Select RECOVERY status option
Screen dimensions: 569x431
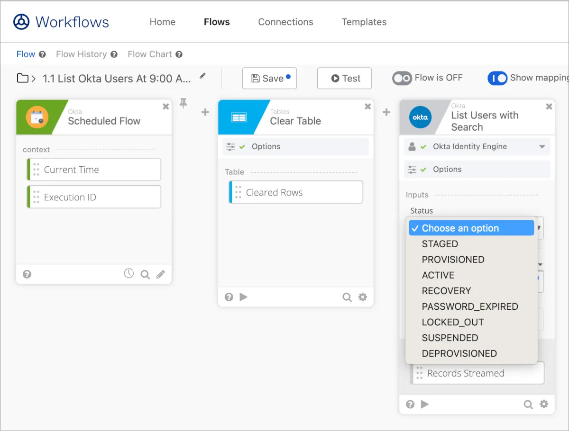tap(471, 291)
